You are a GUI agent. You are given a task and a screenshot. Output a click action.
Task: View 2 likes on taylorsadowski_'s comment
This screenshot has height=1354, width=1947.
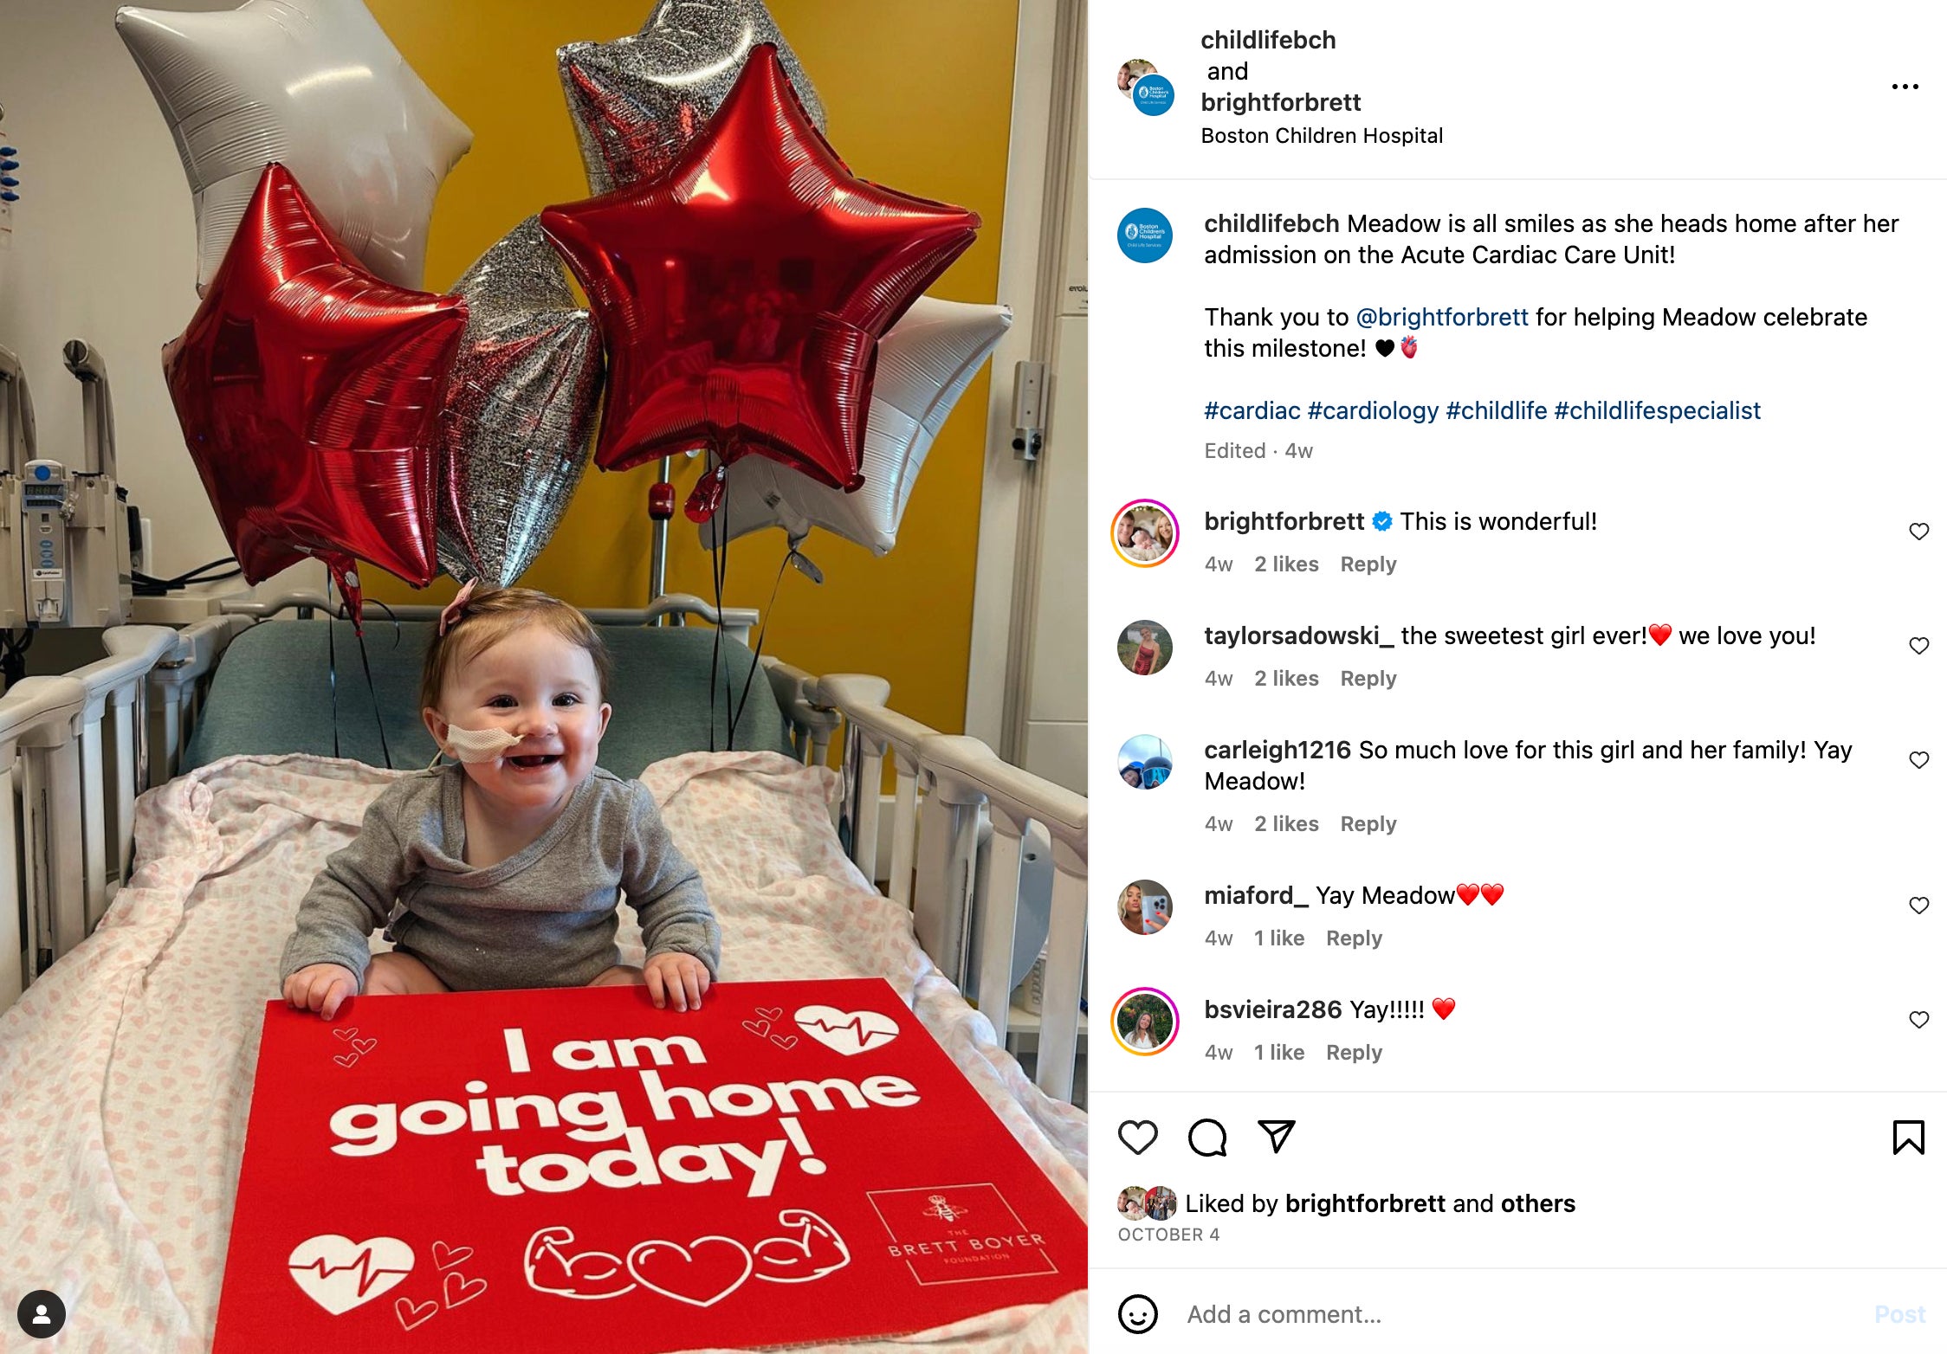[x=1286, y=679]
